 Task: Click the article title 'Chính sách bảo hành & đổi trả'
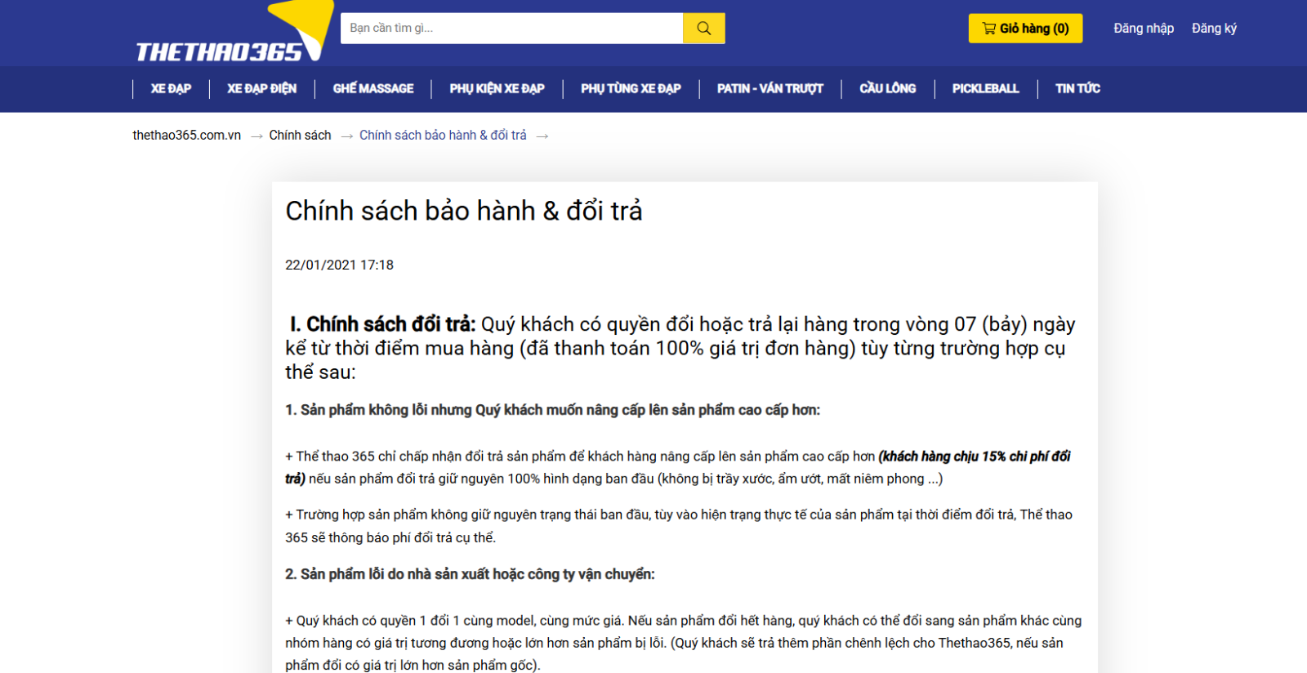click(463, 211)
